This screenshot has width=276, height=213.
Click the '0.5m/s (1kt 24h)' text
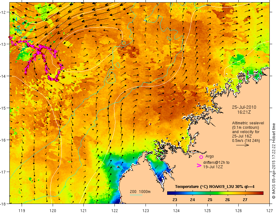coord(246,141)
